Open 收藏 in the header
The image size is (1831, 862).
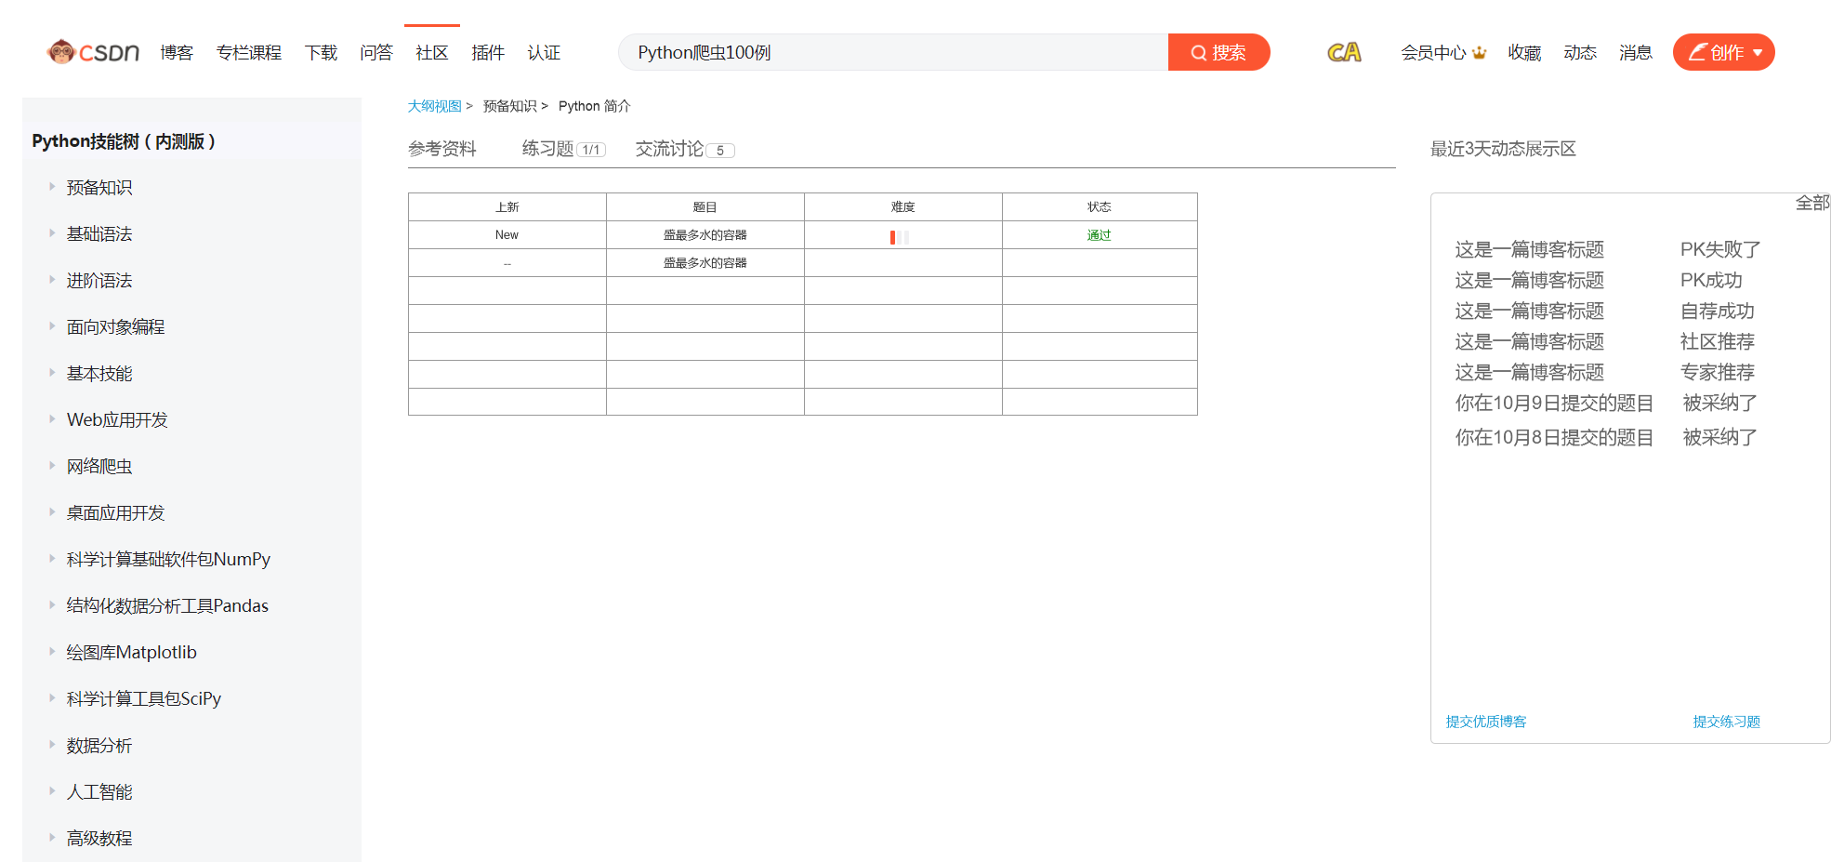click(1524, 53)
